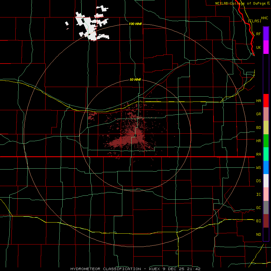Screen dimensions: 271x271
Task: Click the "HR" legend label
Action: point(258,141)
